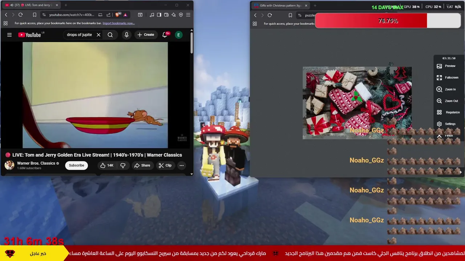The image size is (465, 261).
Task: Click the Subscribe button
Action: tap(76, 165)
